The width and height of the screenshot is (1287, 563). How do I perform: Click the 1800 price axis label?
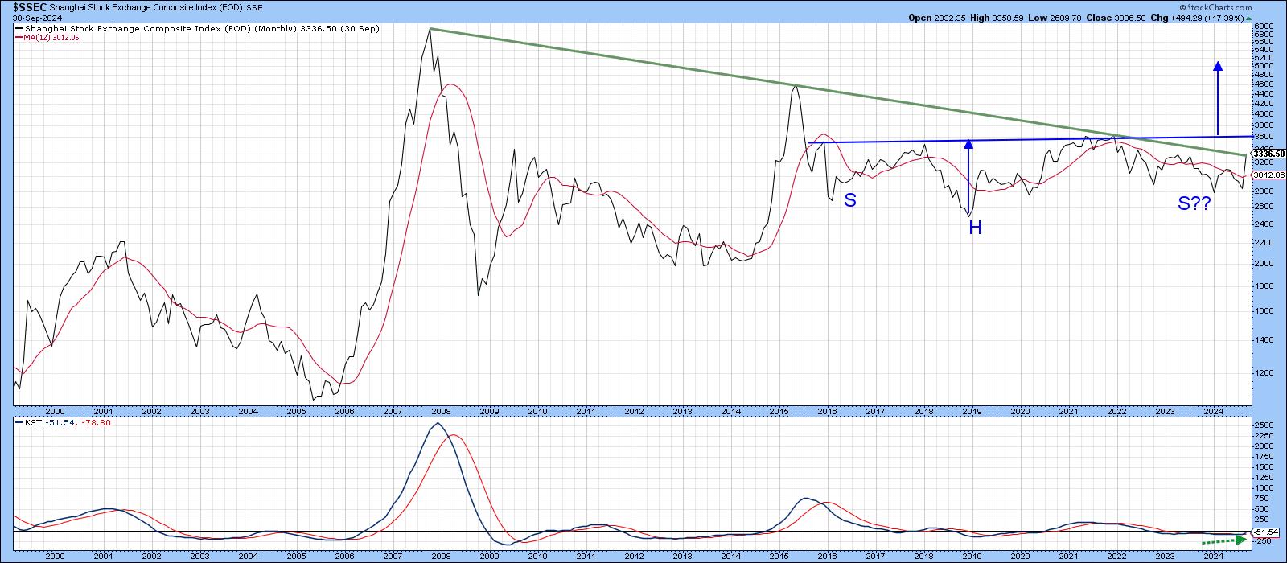pos(1264,286)
